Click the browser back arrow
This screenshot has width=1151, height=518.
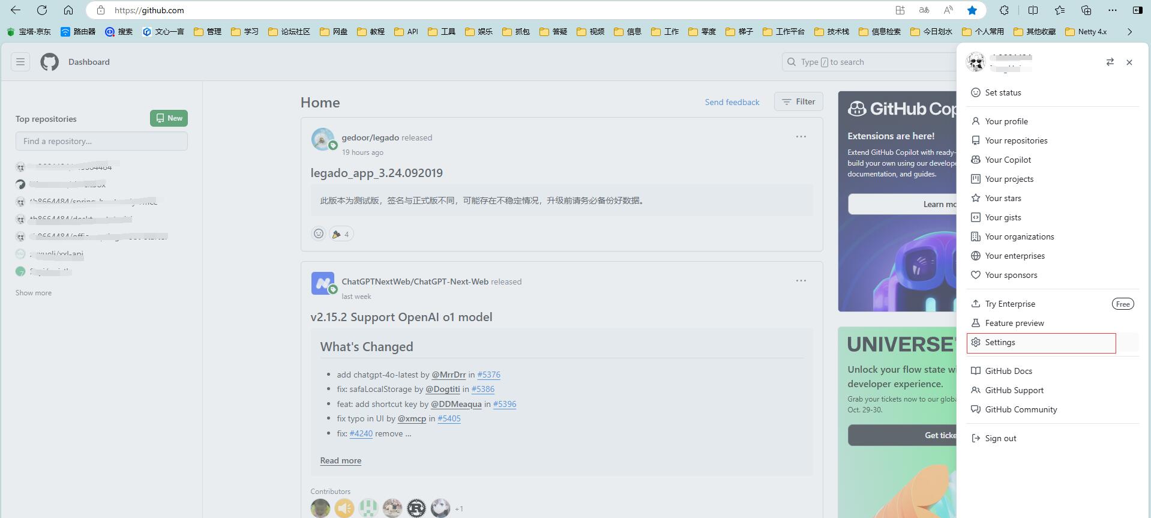pyautogui.click(x=16, y=10)
